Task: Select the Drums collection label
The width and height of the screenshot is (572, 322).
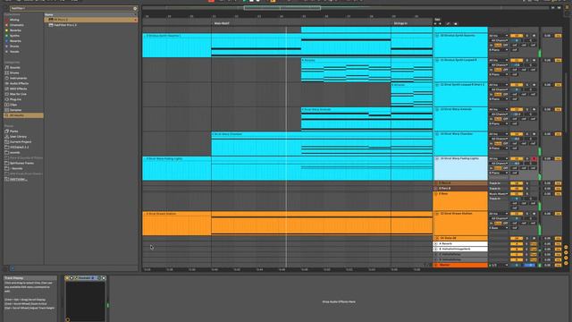Action: (x=14, y=47)
